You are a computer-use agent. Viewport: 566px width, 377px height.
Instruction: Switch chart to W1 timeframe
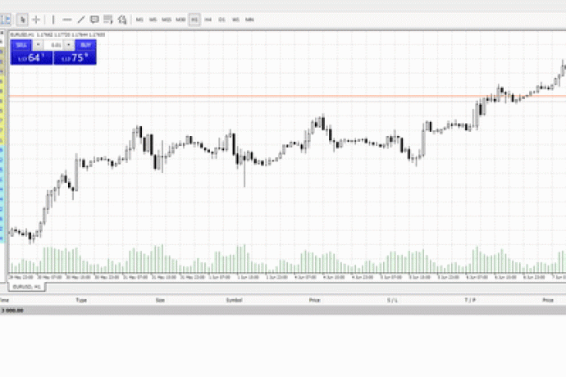tap(235, 20)
